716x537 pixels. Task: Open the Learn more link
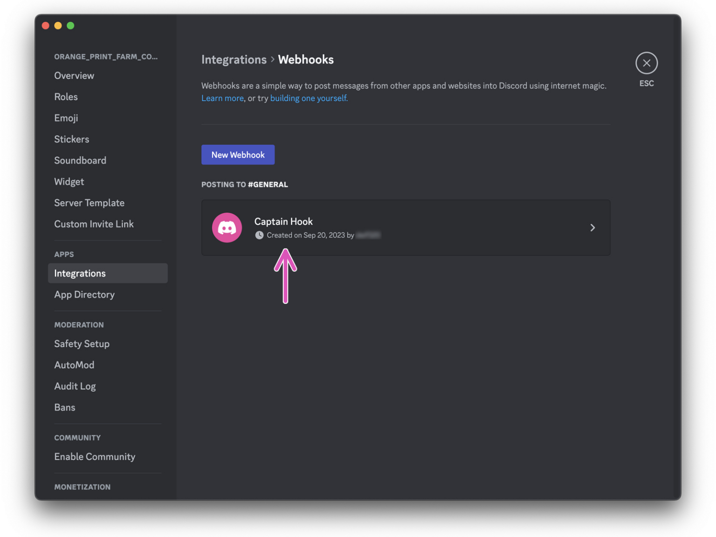pos(222,98)
